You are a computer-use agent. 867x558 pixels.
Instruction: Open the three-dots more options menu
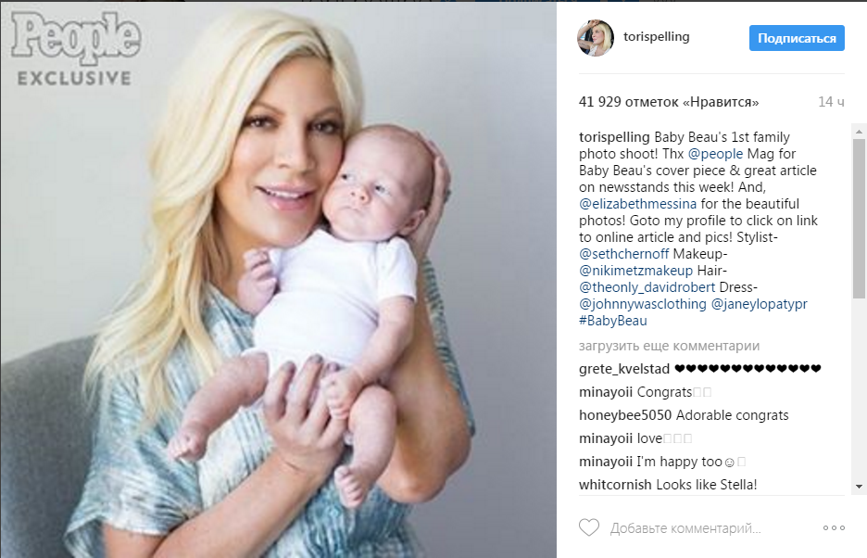click(834, 528)
